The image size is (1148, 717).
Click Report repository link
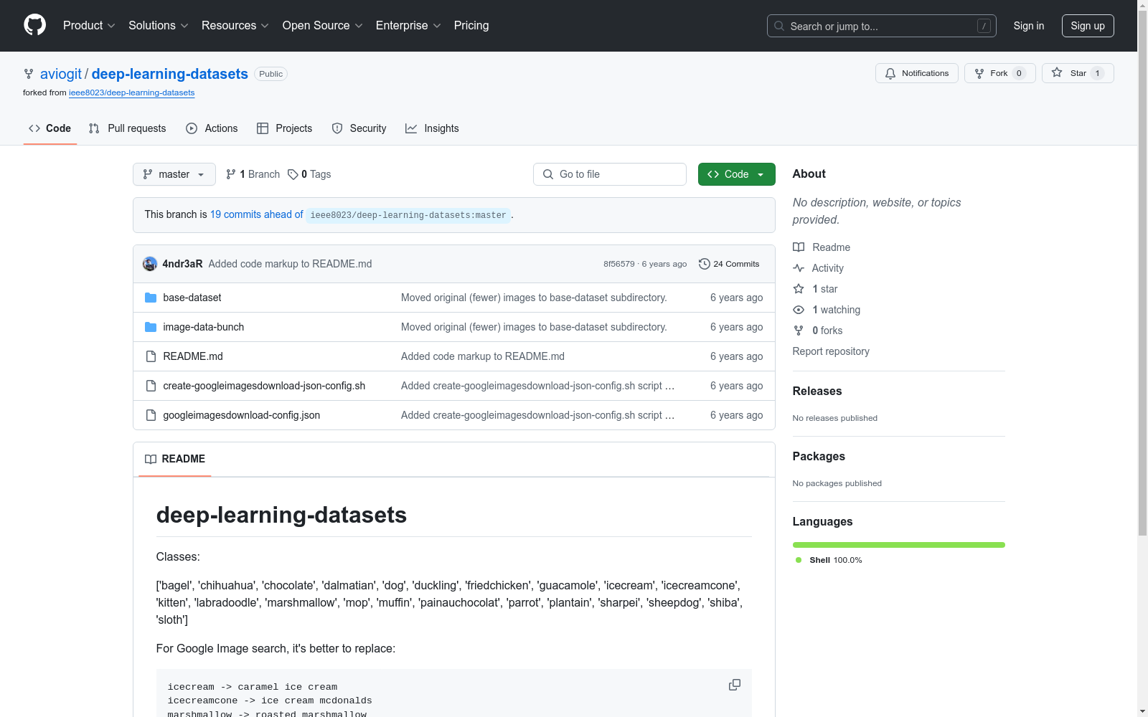831,351
